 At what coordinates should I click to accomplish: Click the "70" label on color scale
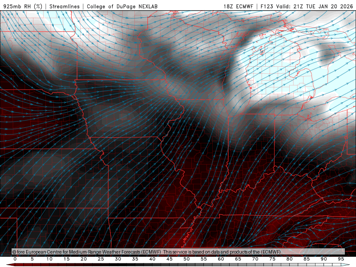point(255,259)
